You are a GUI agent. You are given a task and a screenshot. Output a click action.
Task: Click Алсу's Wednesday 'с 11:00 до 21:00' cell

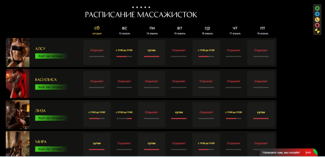click(206, 52)
